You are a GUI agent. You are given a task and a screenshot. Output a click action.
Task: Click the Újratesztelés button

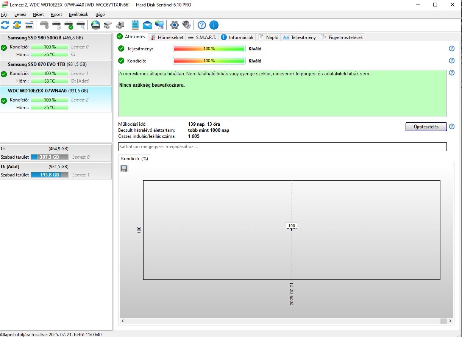(x=426, y=126)
